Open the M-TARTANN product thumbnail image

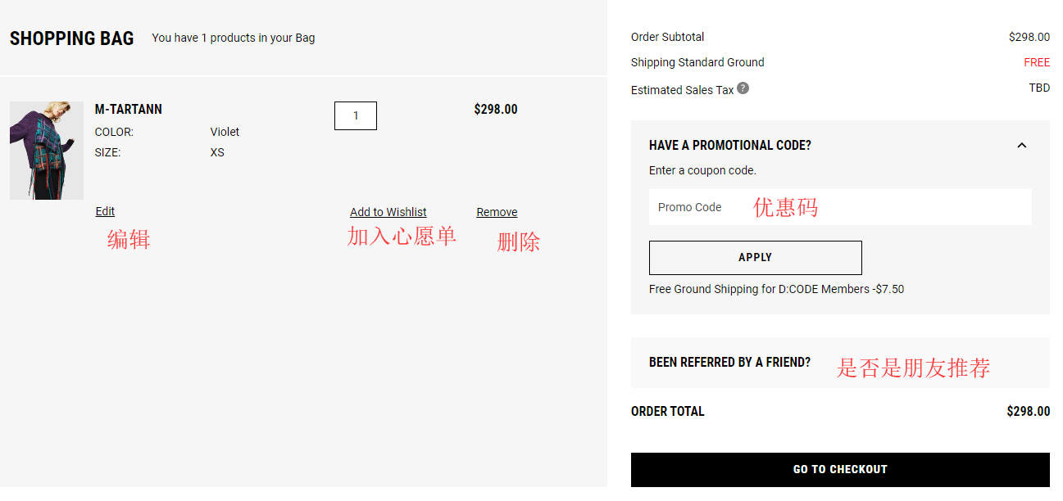(47, 151)
